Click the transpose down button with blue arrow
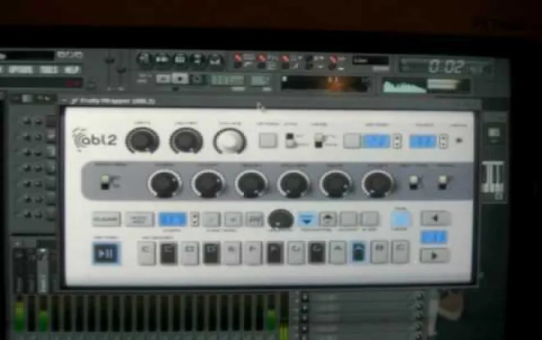This screenshot has width=542, height=340. tap(306, 219)
